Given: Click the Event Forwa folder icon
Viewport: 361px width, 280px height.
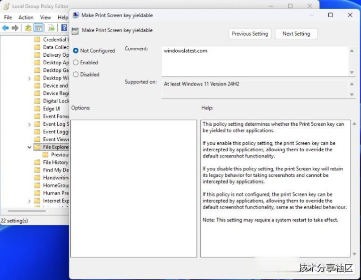Looking at the screenshot, I should coord(37,116).
